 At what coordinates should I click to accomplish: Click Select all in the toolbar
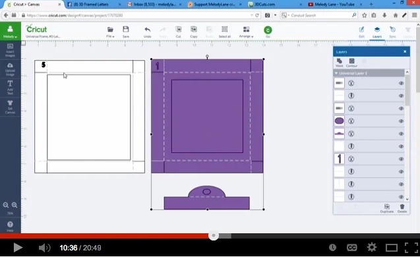pos(224,32)
